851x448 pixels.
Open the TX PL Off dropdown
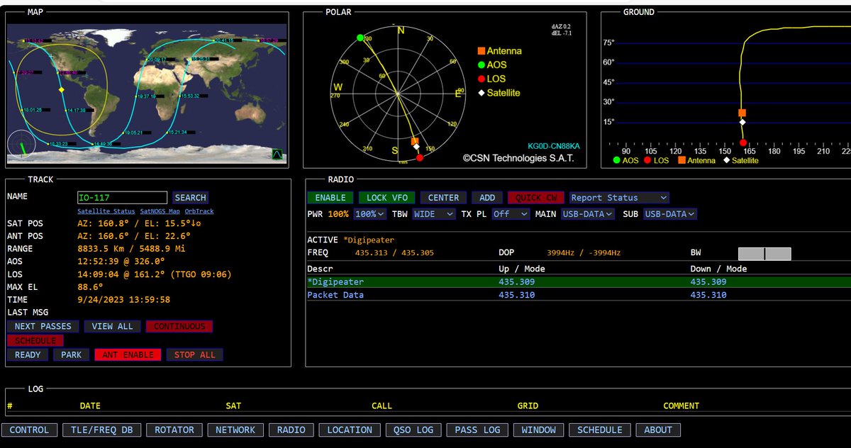511,213
